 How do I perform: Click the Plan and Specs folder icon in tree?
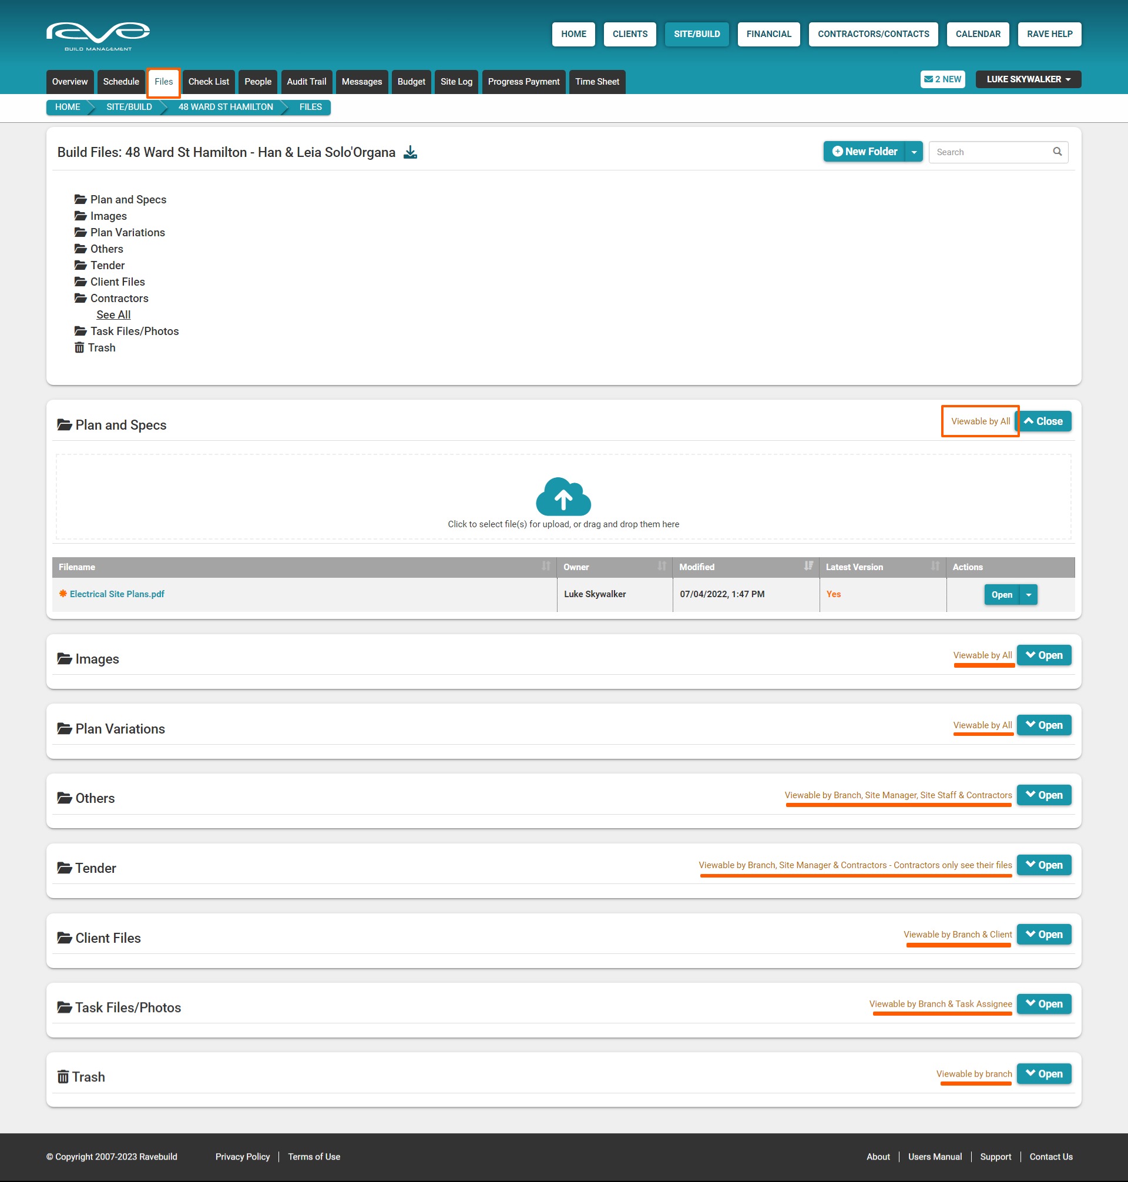coord(80,199)
